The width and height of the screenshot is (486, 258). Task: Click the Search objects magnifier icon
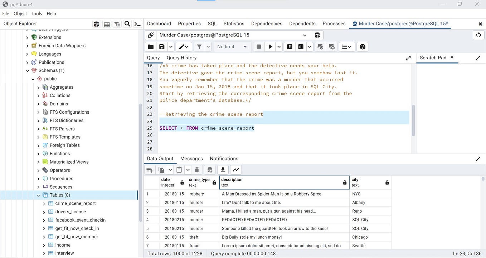[127, 24]
